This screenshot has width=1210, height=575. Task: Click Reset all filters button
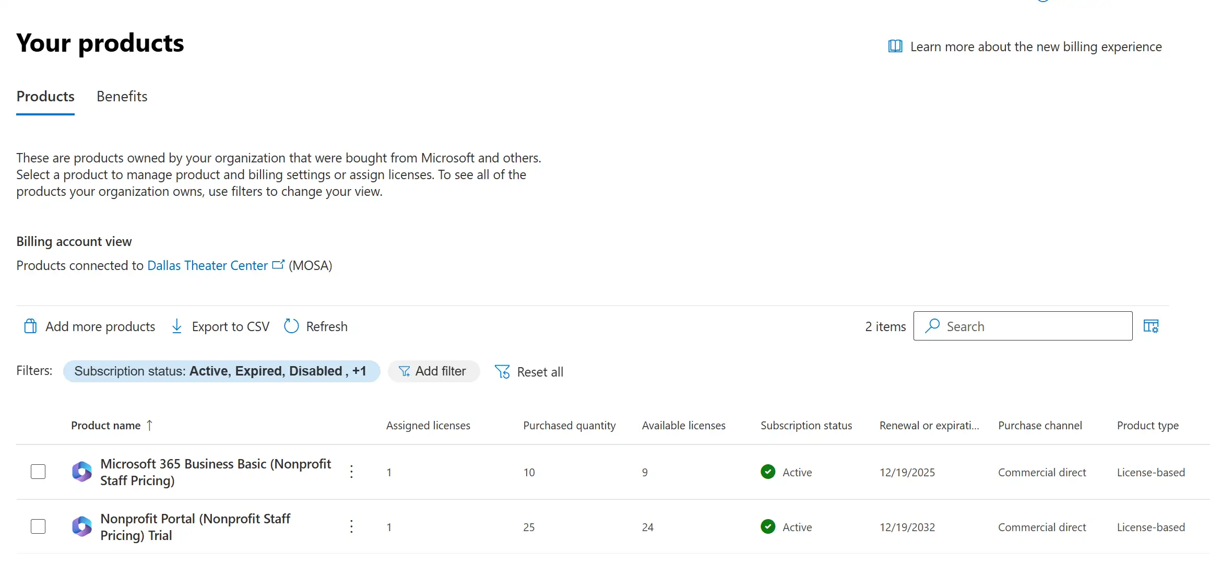pos(529,372)
